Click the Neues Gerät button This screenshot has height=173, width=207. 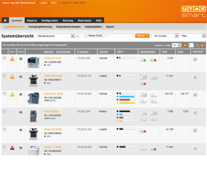click(x=94, y=36)
